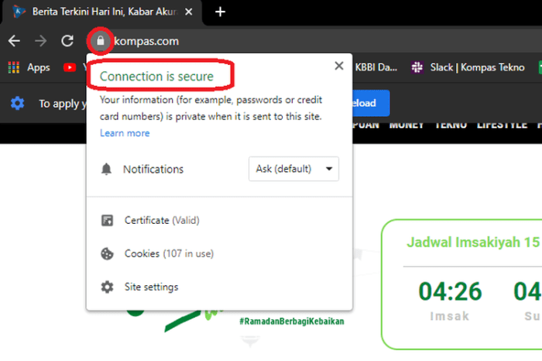Open the TEKNO navigation menu item
Image resolution: width=542 pixels, height=361 pixels.
pos(451,125)
